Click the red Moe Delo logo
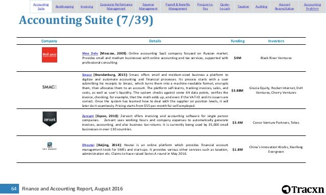The height and width of the screenshot is (195, 326). [x=50, y=55]
